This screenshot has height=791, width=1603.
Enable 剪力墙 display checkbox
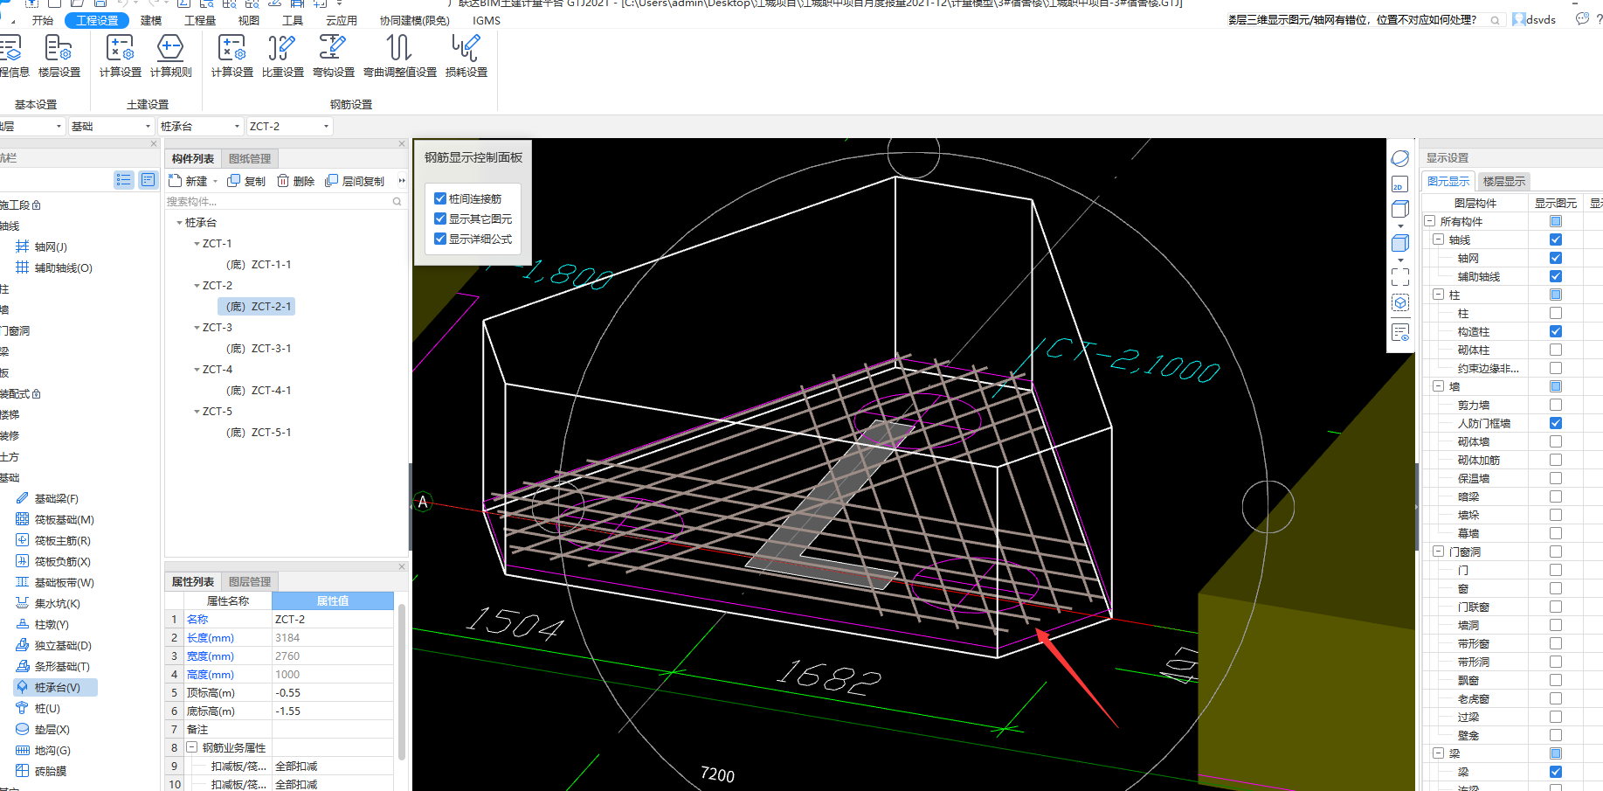[1555, 405]
